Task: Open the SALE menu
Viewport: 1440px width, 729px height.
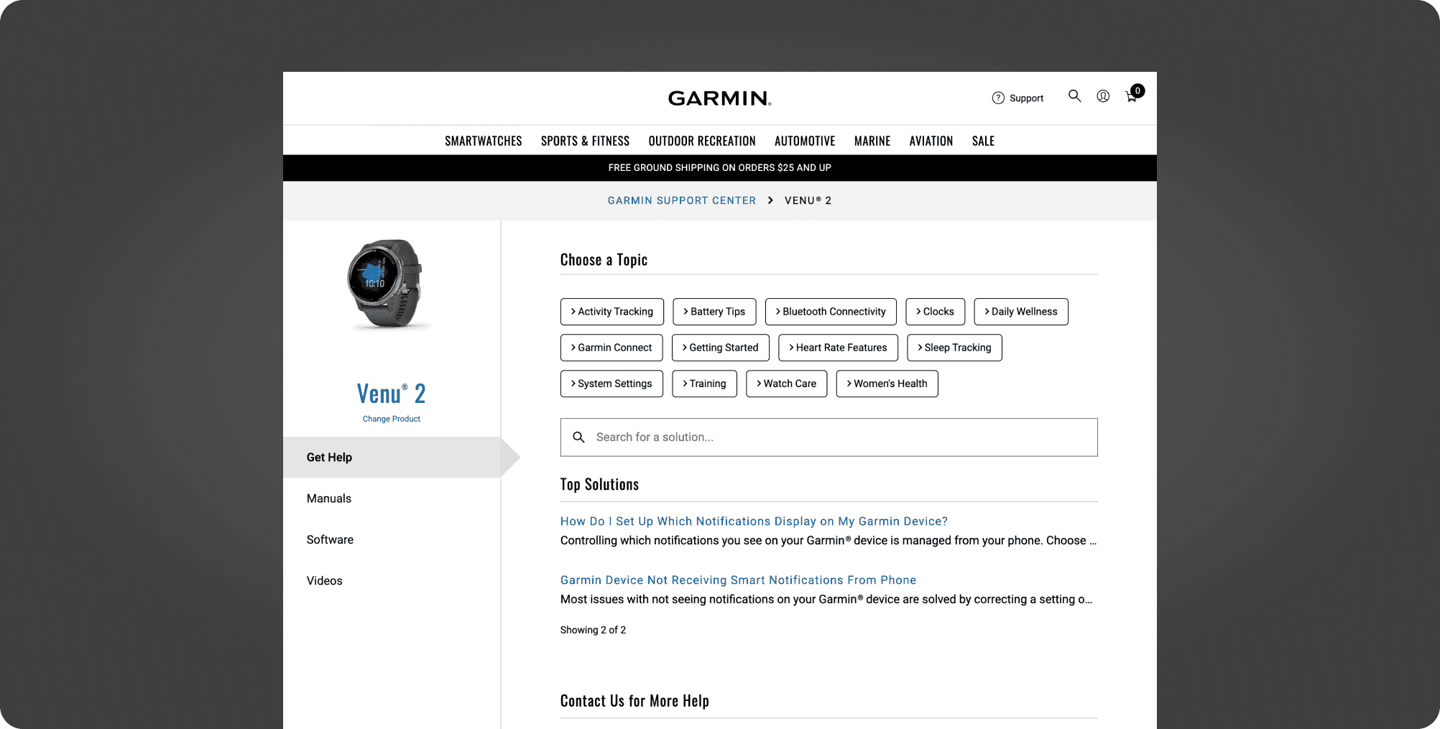Action: [984, 141]
